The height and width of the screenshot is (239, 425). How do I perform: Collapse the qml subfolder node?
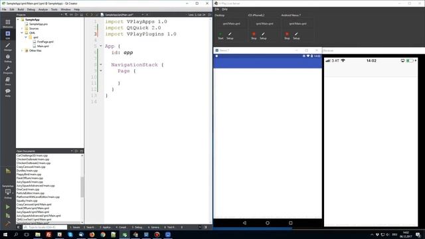tap(26, 37)
